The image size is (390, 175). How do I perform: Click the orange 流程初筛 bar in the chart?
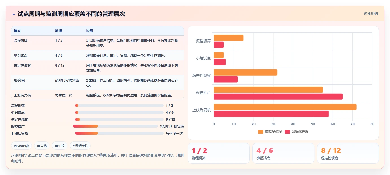tap(228, 38)
